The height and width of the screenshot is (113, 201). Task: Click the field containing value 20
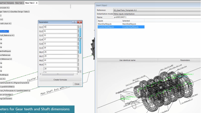60,69
